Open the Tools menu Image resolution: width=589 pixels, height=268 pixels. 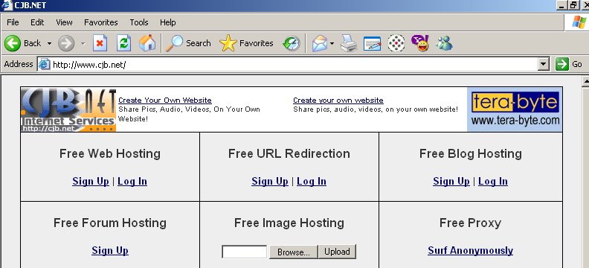point(139,22)
